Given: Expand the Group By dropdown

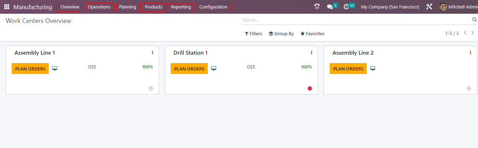Looking at the screenshot, I should 281,34.
